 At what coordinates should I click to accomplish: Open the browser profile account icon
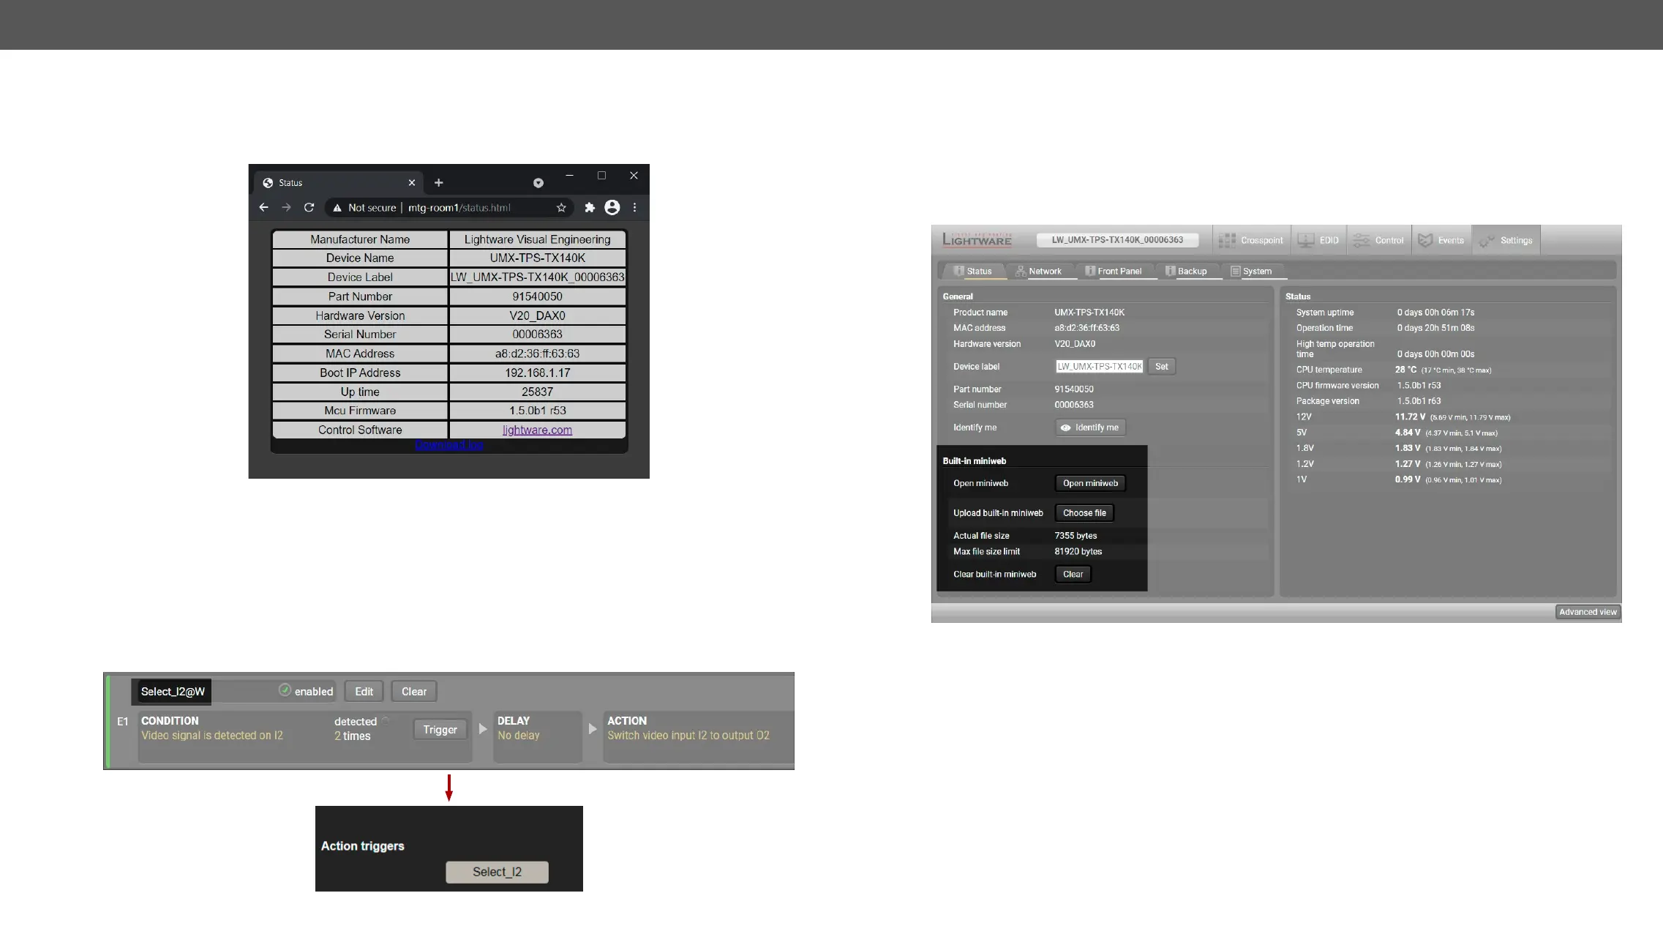pyautogui.click(x=612, y=208)
